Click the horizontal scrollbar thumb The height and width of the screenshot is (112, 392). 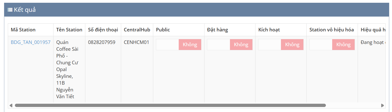tap(170, 105)
